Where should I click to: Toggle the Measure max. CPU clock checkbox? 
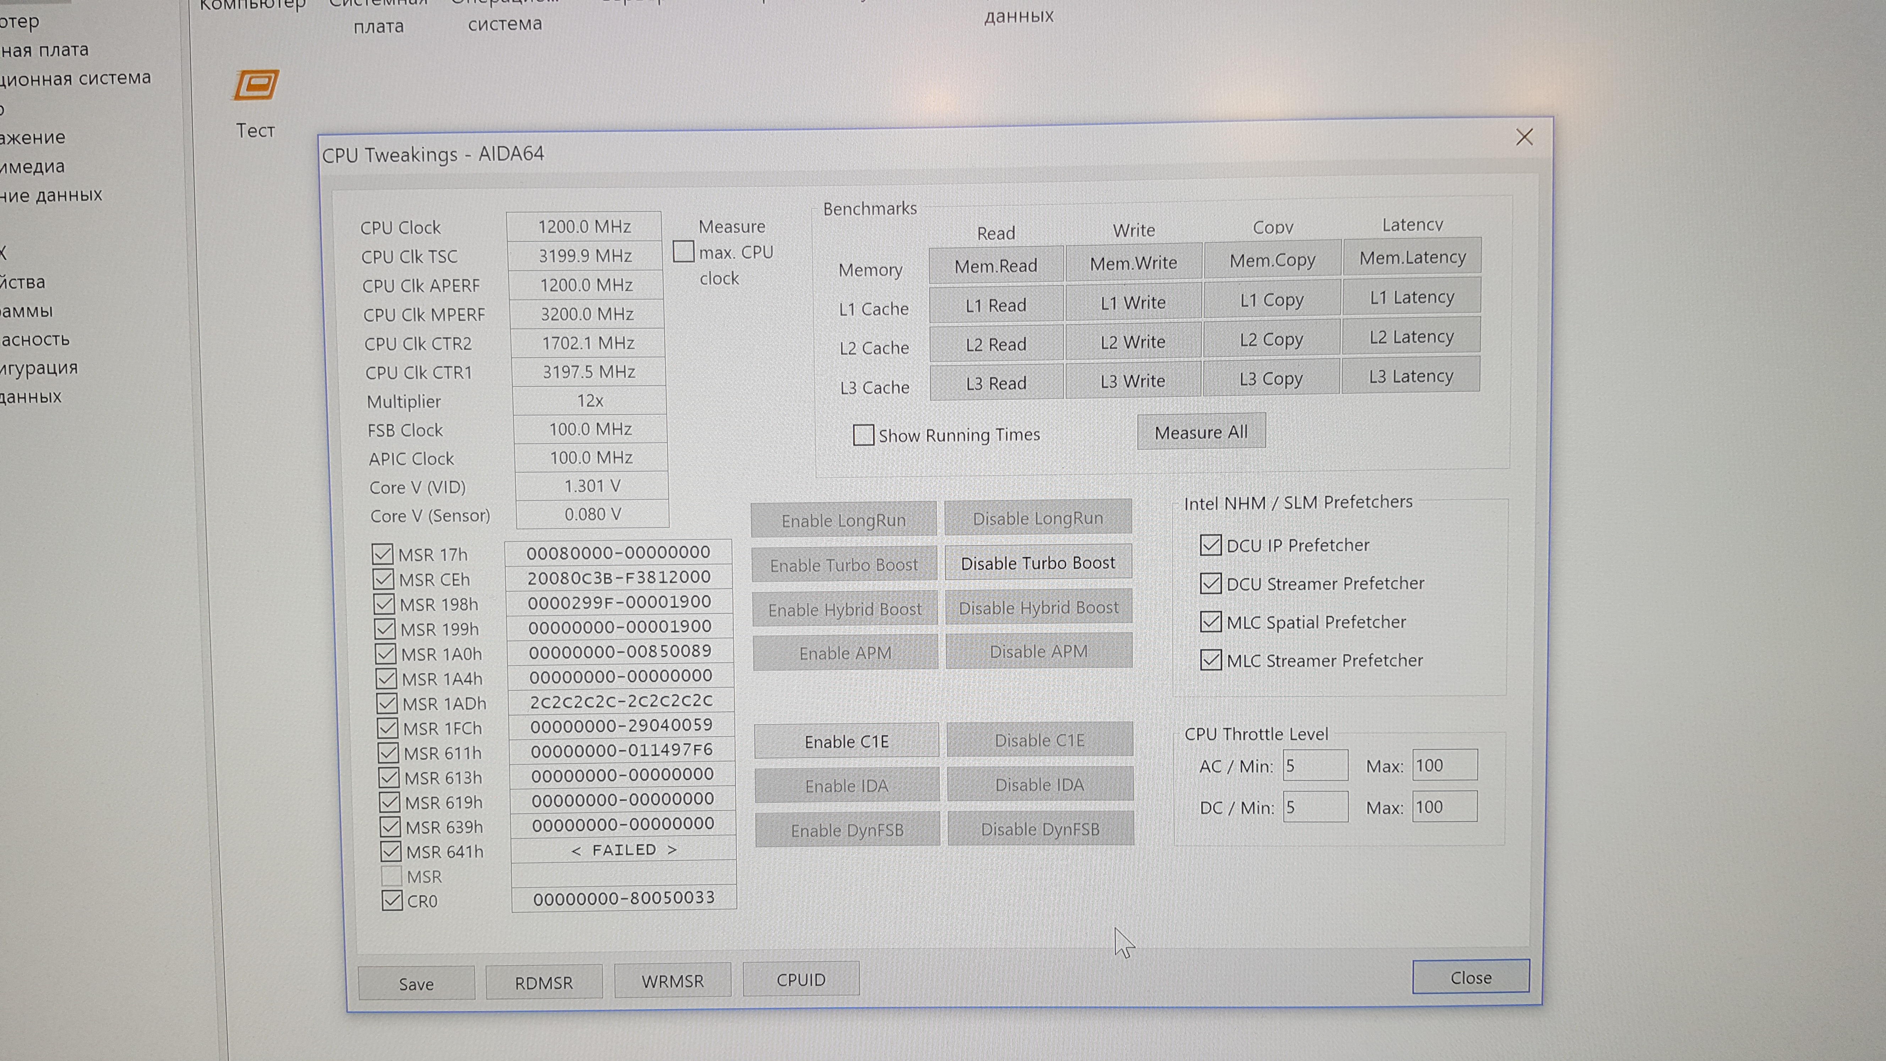tap(684, 252)
